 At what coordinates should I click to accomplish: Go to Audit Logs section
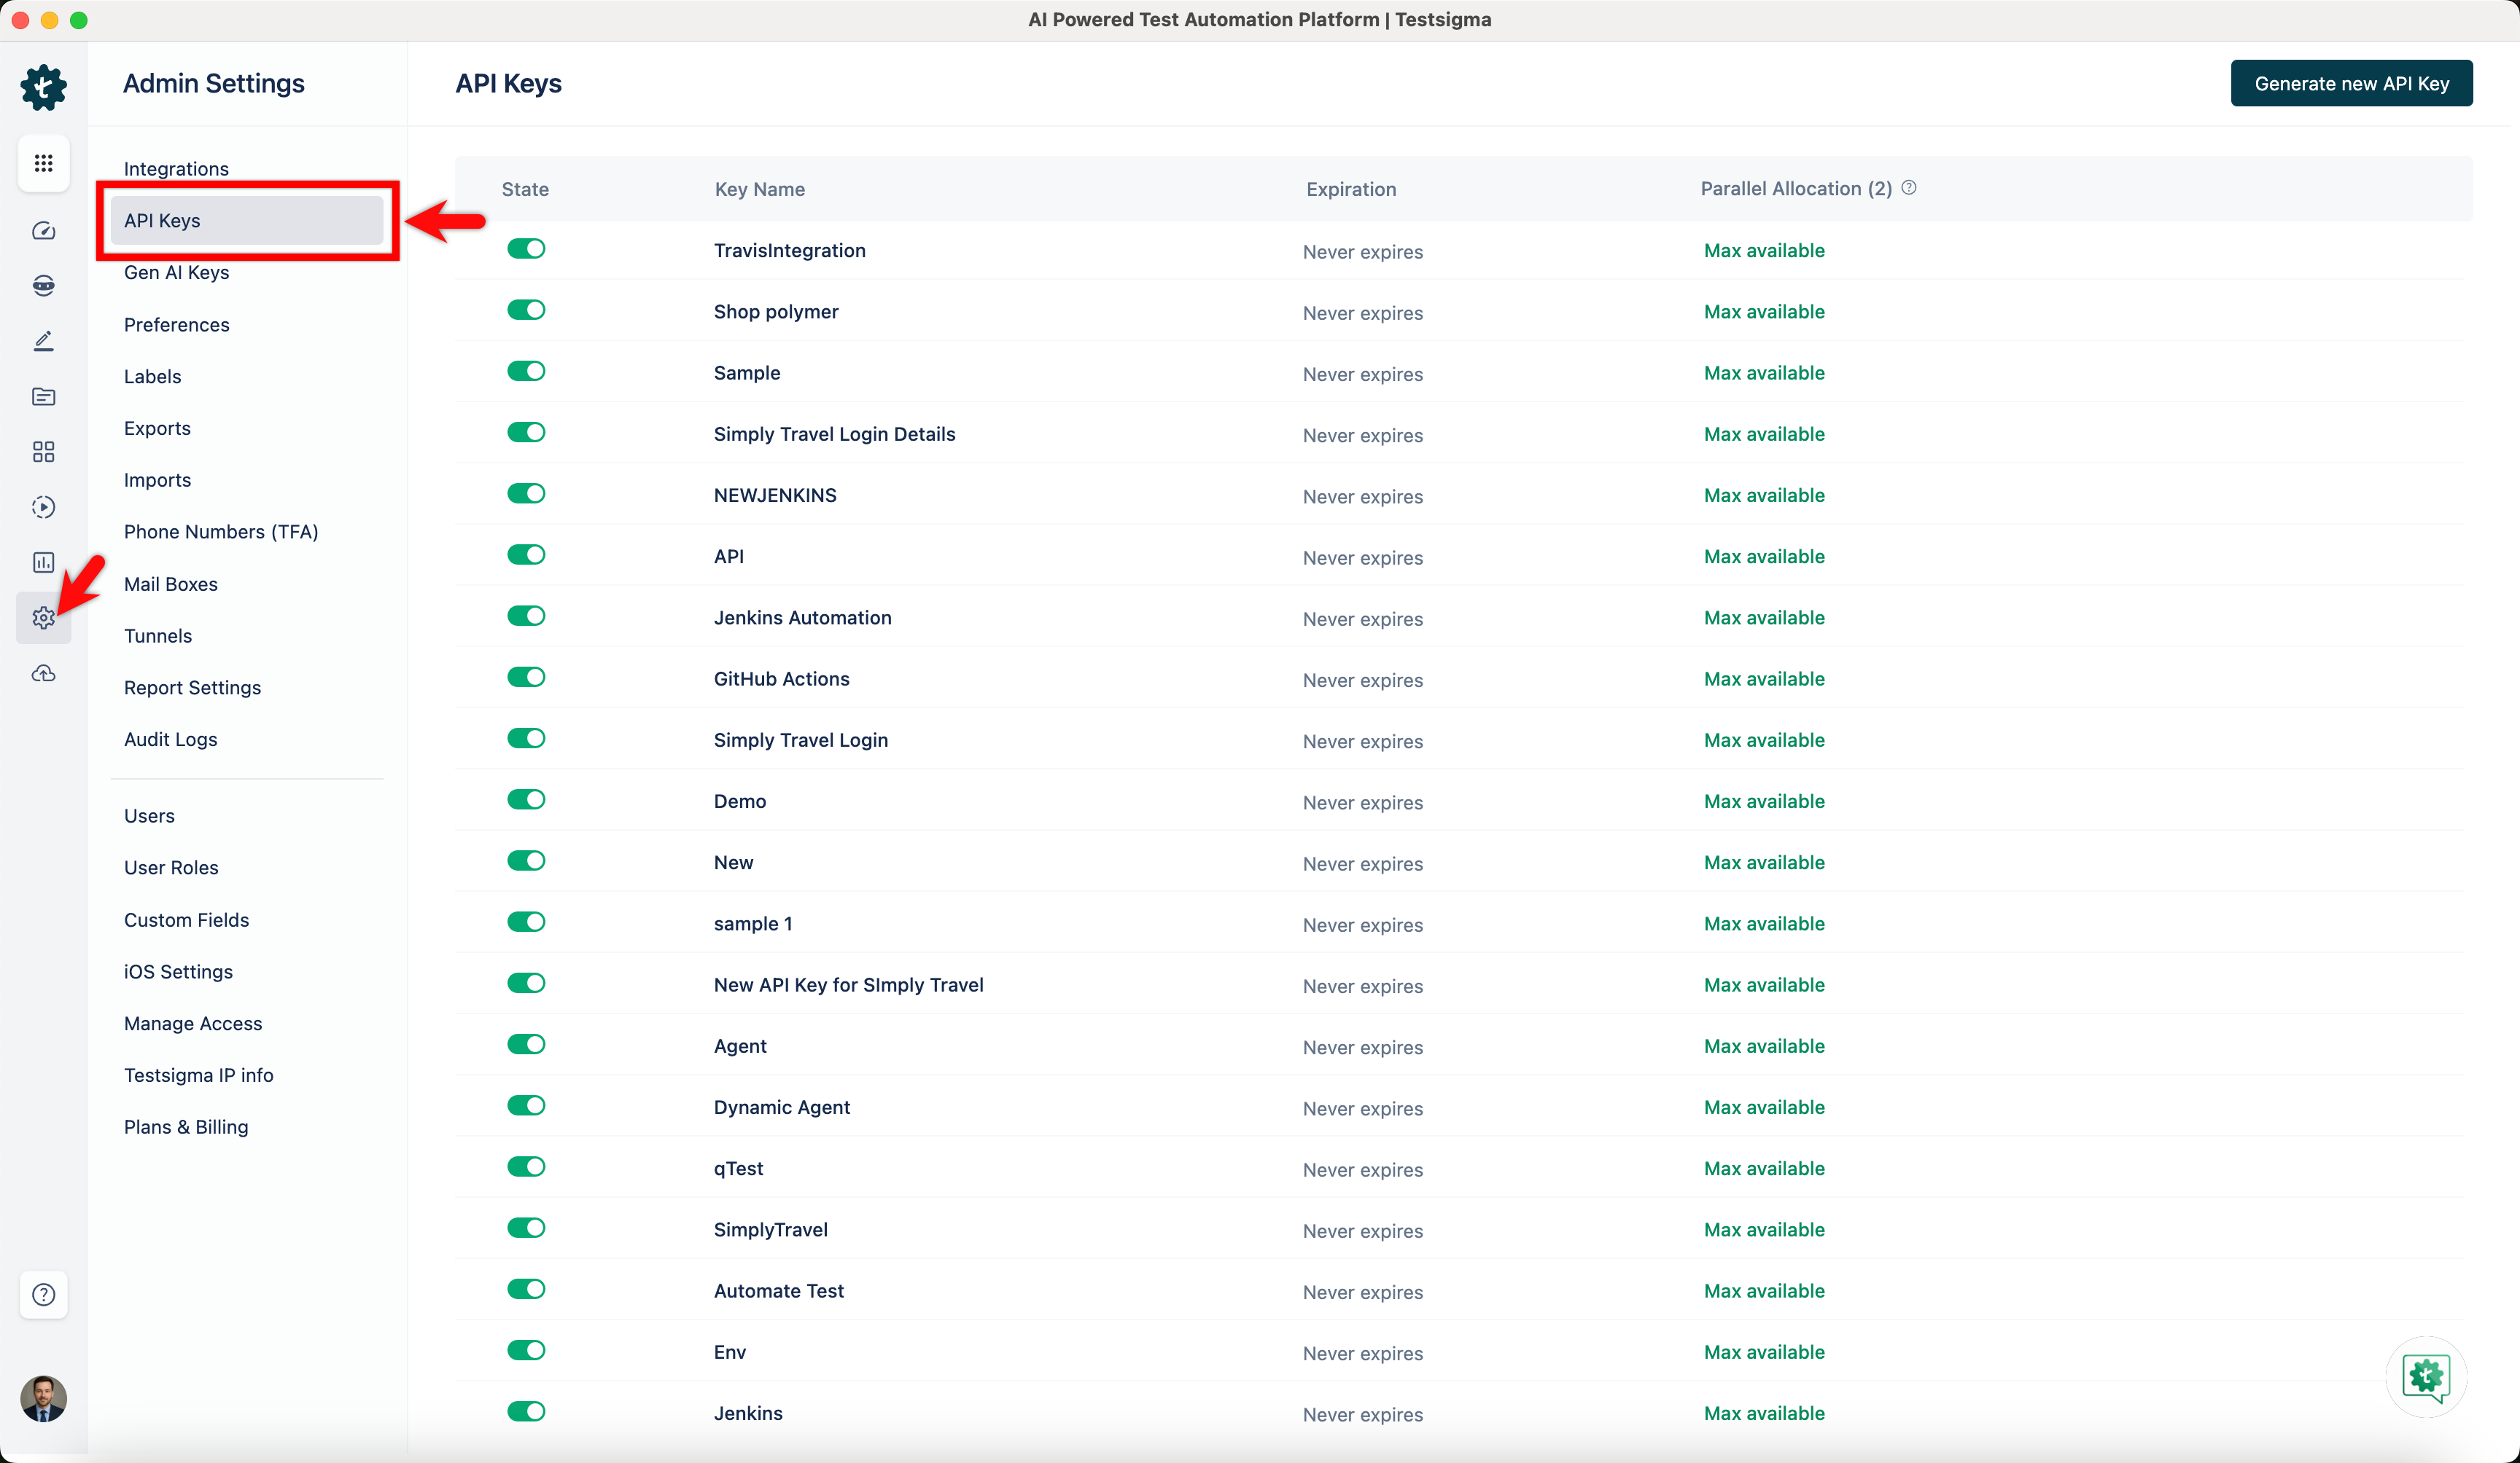coord(170,740)
